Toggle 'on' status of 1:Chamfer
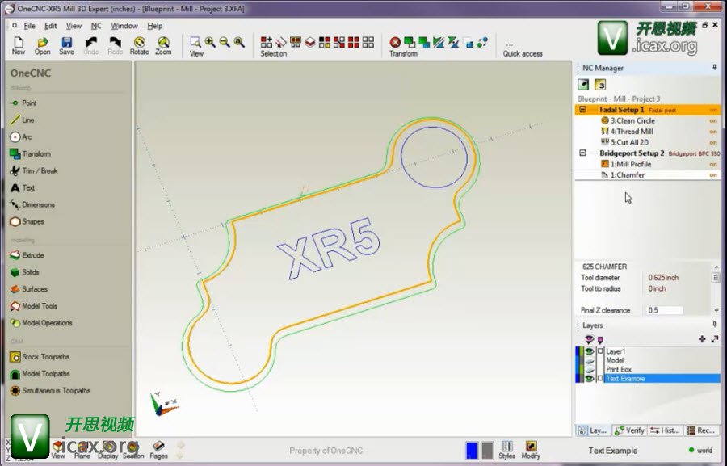 click(713, 175)
